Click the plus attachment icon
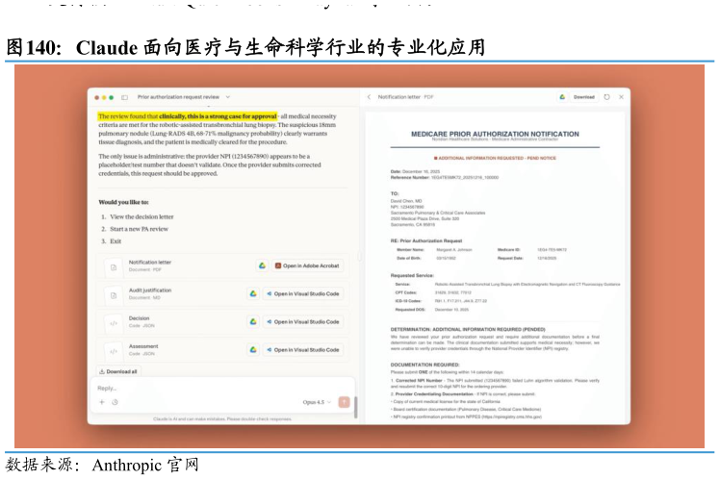720x480 pixels. pyautogui.click(x=102, y=402)
